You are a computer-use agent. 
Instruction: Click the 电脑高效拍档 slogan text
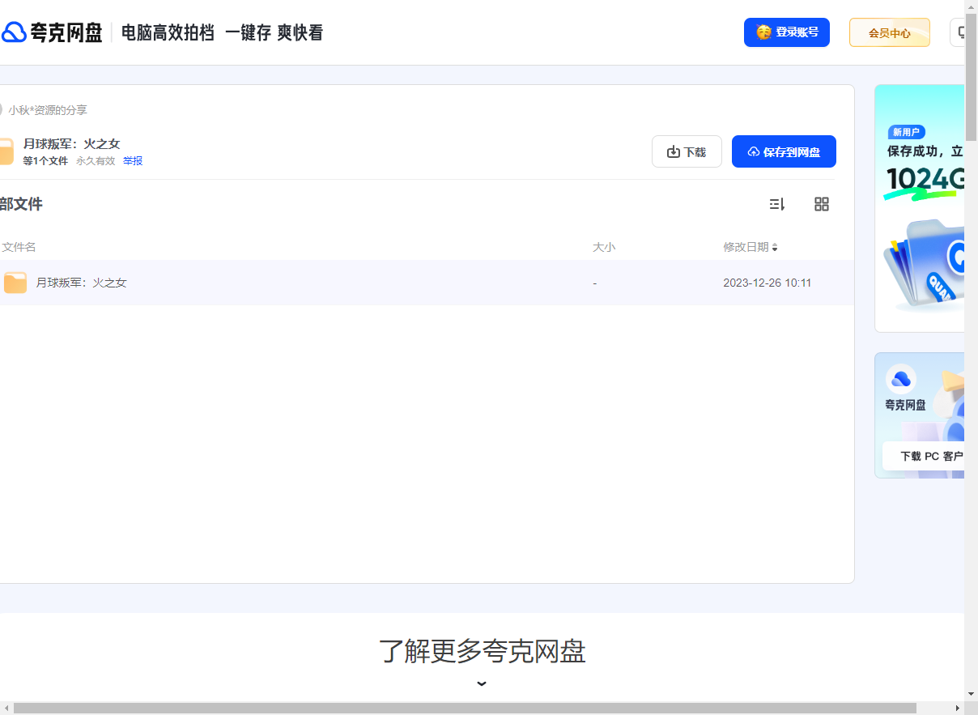click(168, 33)
